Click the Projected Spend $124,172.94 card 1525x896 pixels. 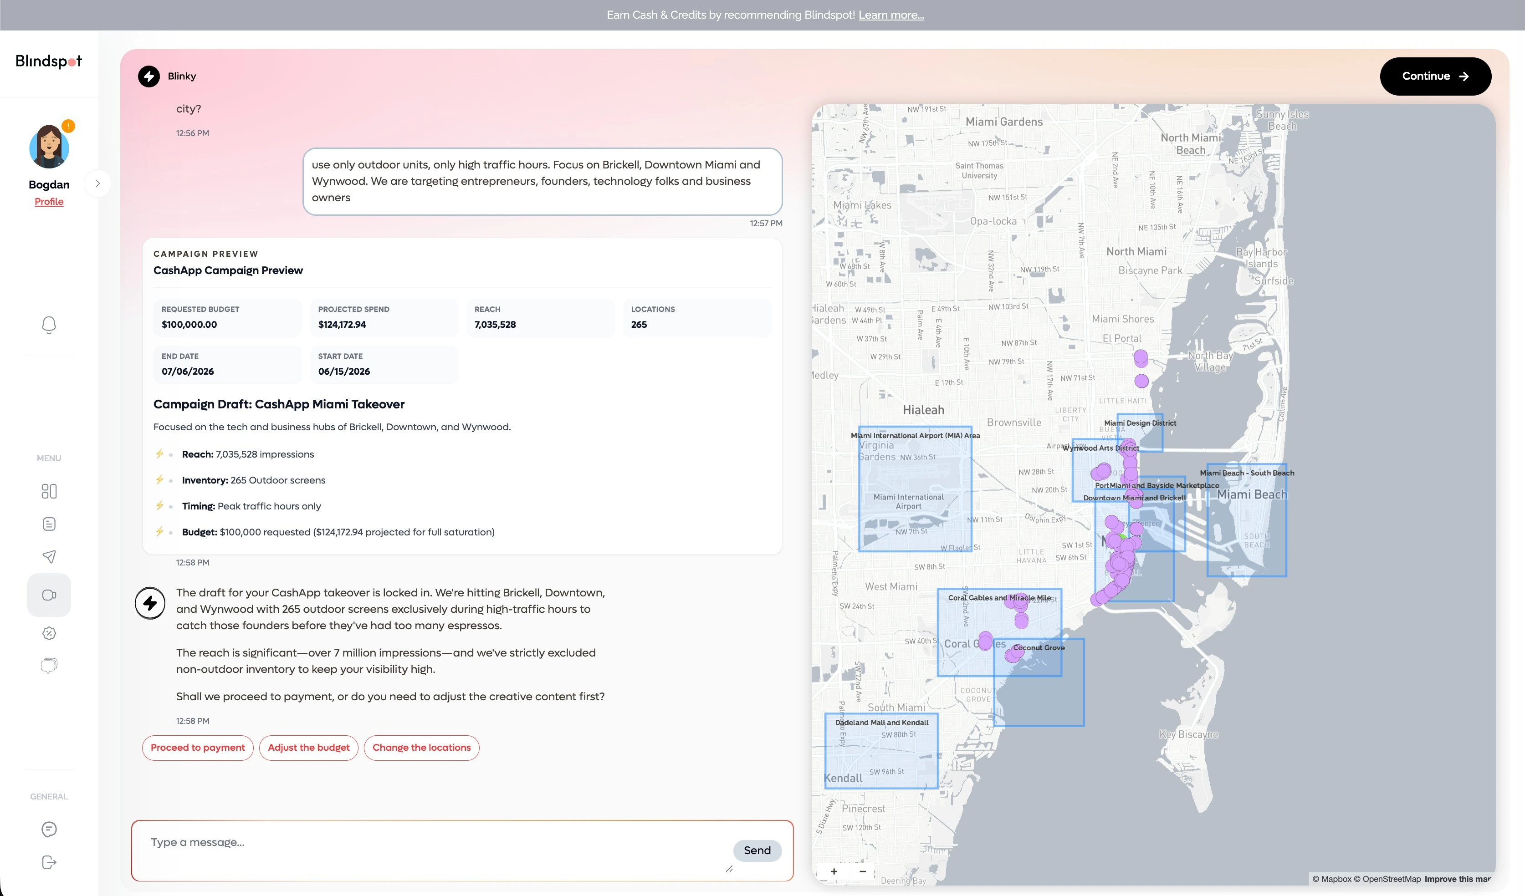point(384,318)
